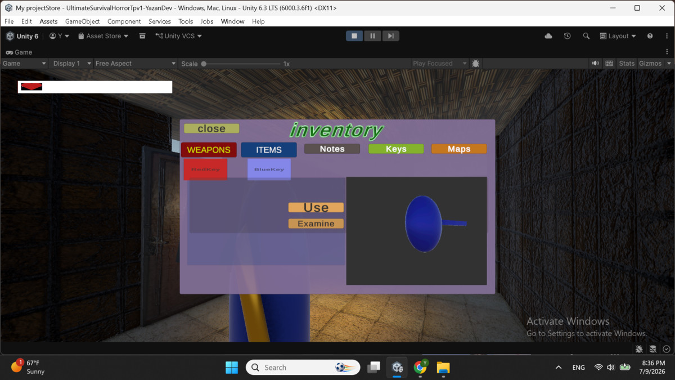
Task: Open the Package Manager box icon in toolbar
Action: pyautogui.click(x=142, y=36)
